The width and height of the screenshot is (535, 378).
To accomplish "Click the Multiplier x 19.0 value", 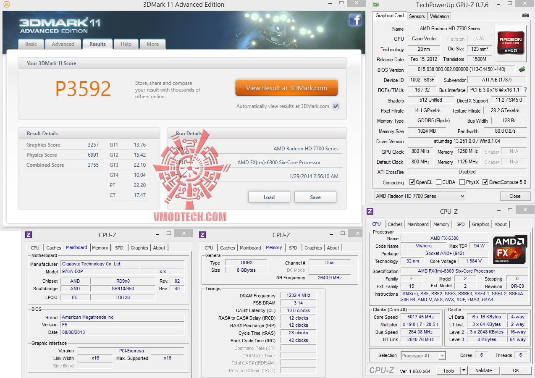I will tap(421, 325).
